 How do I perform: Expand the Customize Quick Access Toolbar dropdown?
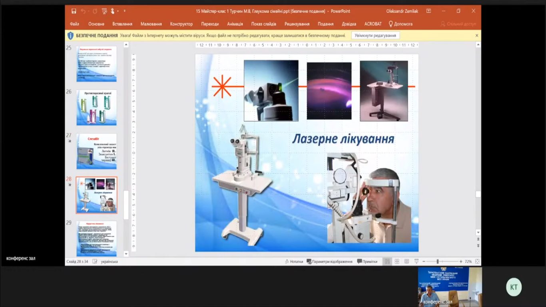click(x=124, y=11)
